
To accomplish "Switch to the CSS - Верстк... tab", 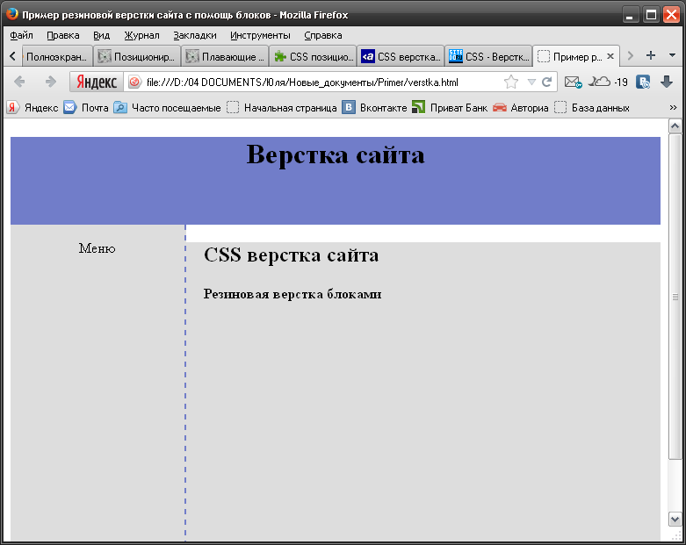I will [x=488, y=57].
